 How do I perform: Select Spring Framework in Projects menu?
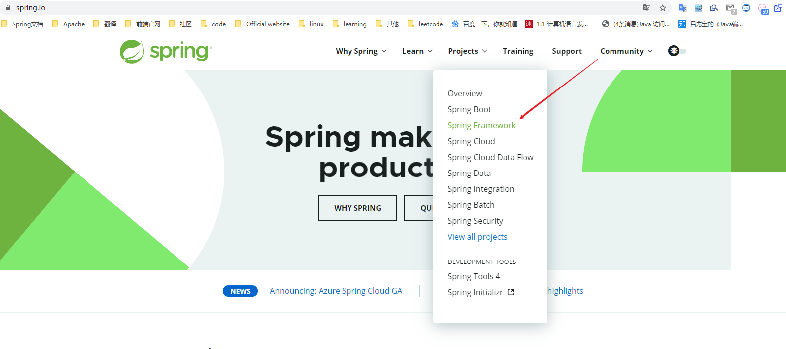pos(481,125)
